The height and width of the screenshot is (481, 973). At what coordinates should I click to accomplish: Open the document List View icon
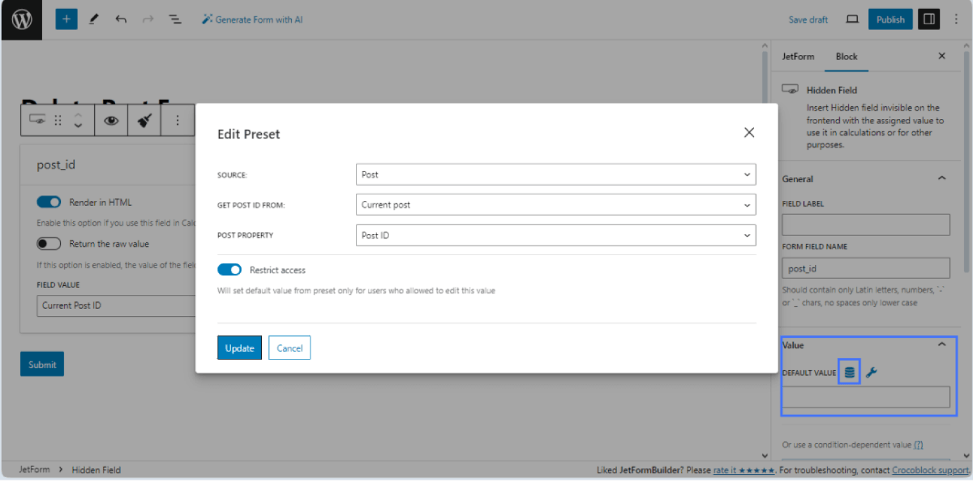click(x=175, y=19)
